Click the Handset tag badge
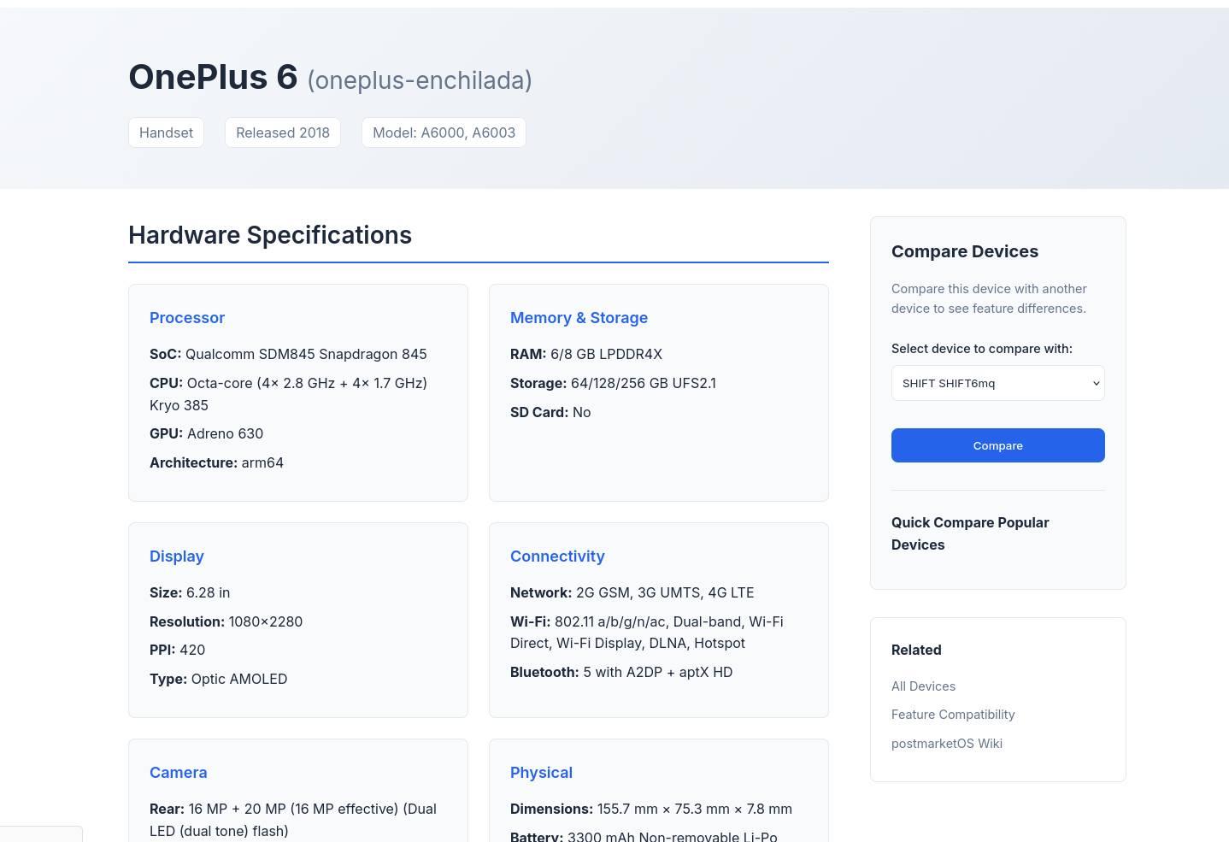Screen dimensions: 1229x842 click(166, 132)
